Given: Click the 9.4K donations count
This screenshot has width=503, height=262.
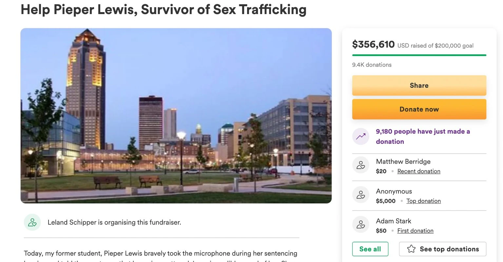Looking at the screenshot, I should pyautogui.click(x=372, y=65).
